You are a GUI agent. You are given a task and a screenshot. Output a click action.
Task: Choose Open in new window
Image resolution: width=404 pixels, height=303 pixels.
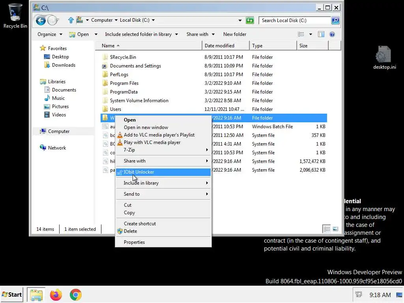click(x=163, y=127)
